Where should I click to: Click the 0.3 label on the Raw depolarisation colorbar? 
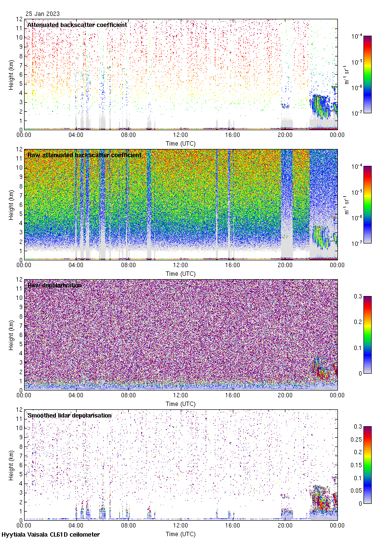tap(358, 296)
